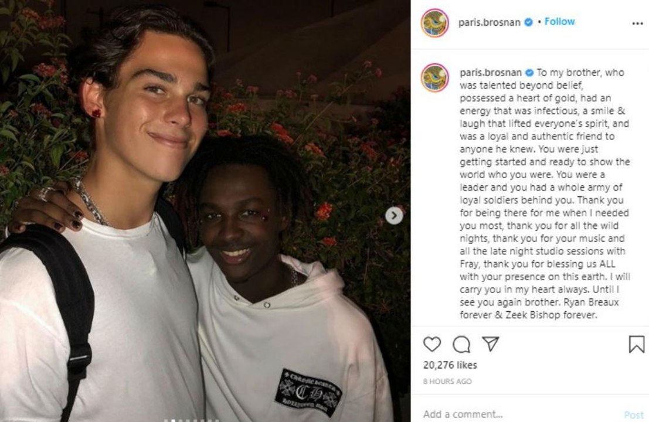Open the paris.brosnan username in the caption
The image size is (649, 422).
(x=491, y=73)
